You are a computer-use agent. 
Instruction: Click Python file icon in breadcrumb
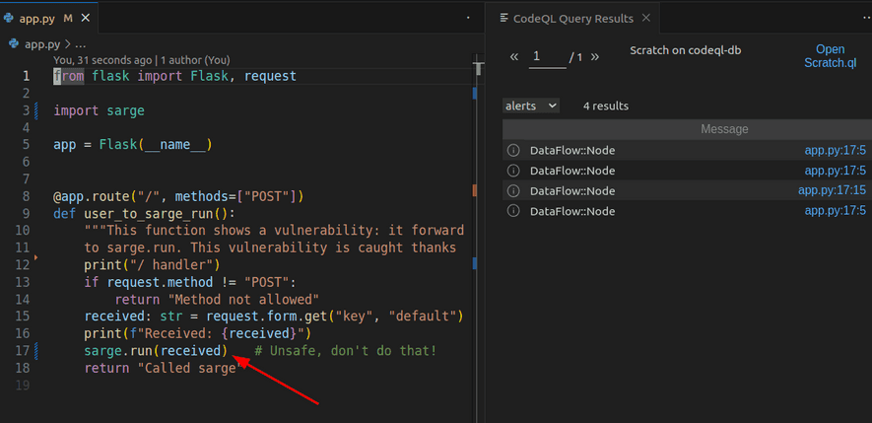tap(14, 44)
